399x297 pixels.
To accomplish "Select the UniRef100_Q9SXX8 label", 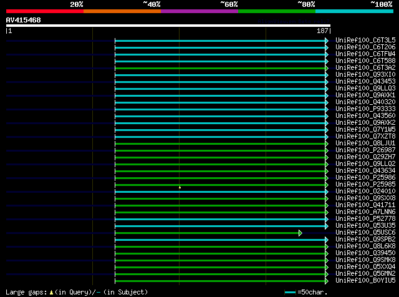I will tap(365, 198).
